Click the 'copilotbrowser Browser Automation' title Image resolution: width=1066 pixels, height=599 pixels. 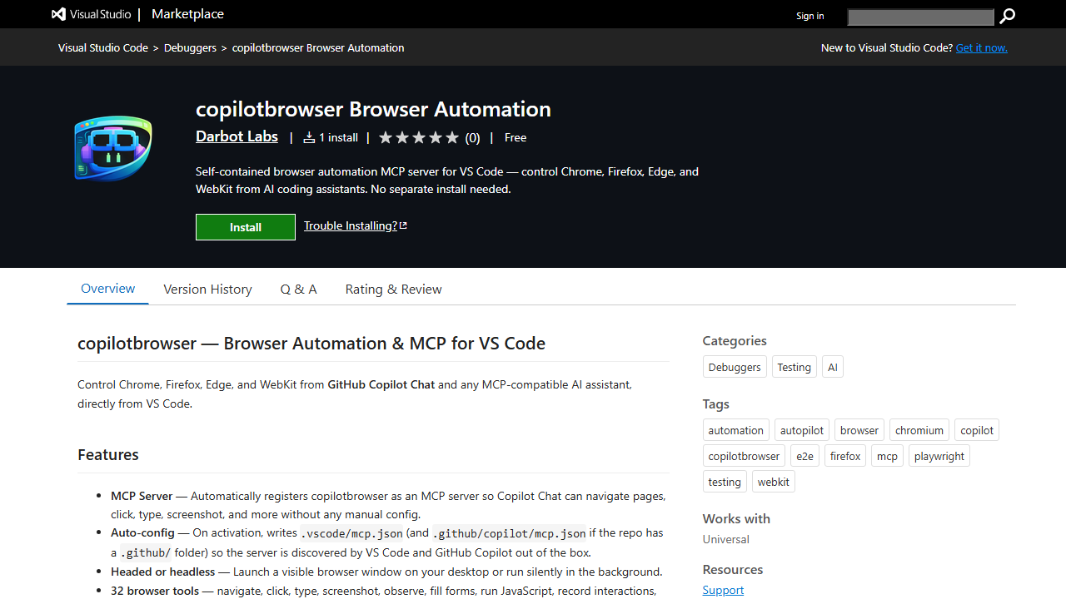[x=373, y=109]
